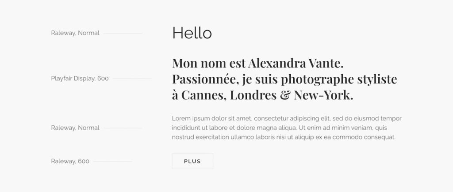Click the top Raleway, Normal label
453x192 pixels.
click(x=75, y=33)
